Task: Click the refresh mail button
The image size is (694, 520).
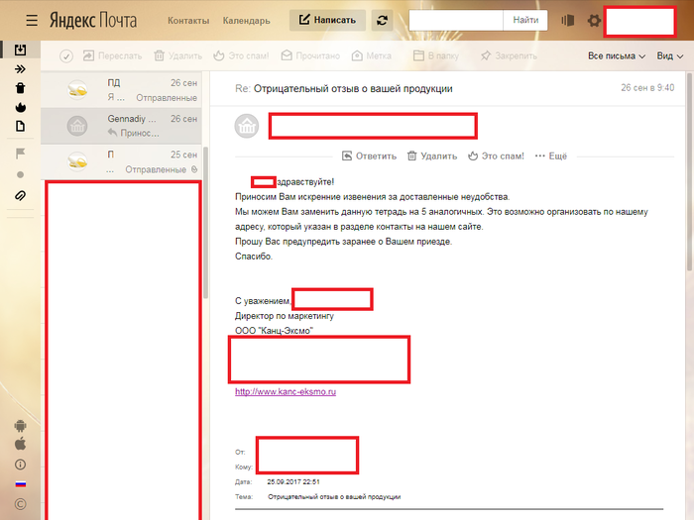Action: pos(382,20)
